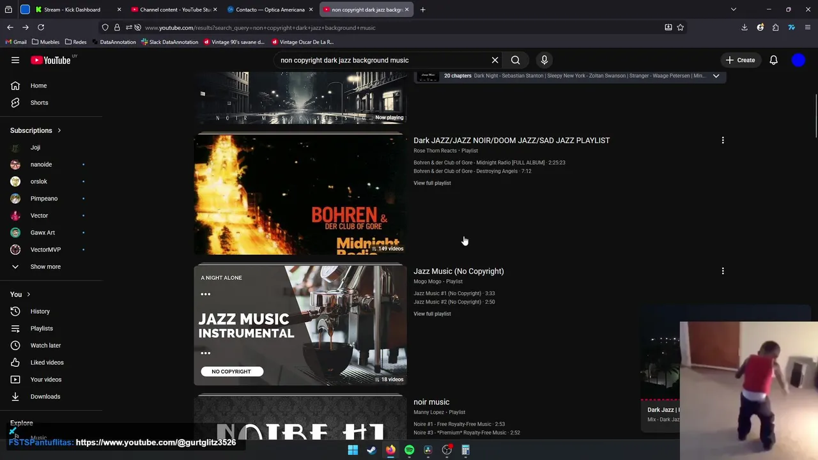Click the Create button
Screen dimensions: 818x460
click(741, 60)
